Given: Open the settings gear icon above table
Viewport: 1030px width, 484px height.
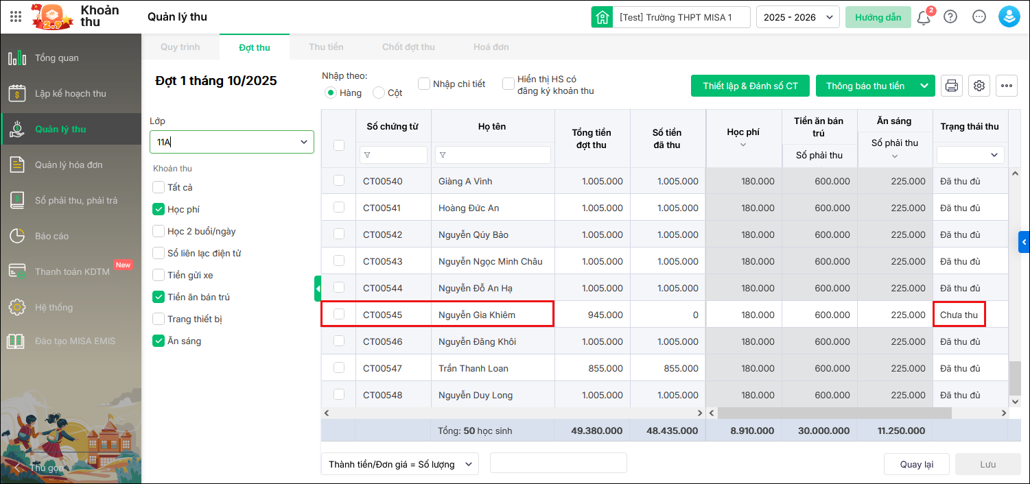Looking at the screenshot, I should [x=979, y=86].
